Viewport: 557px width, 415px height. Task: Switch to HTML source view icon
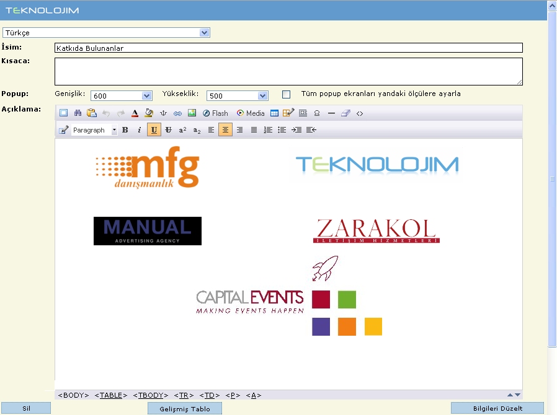point(360,113)
